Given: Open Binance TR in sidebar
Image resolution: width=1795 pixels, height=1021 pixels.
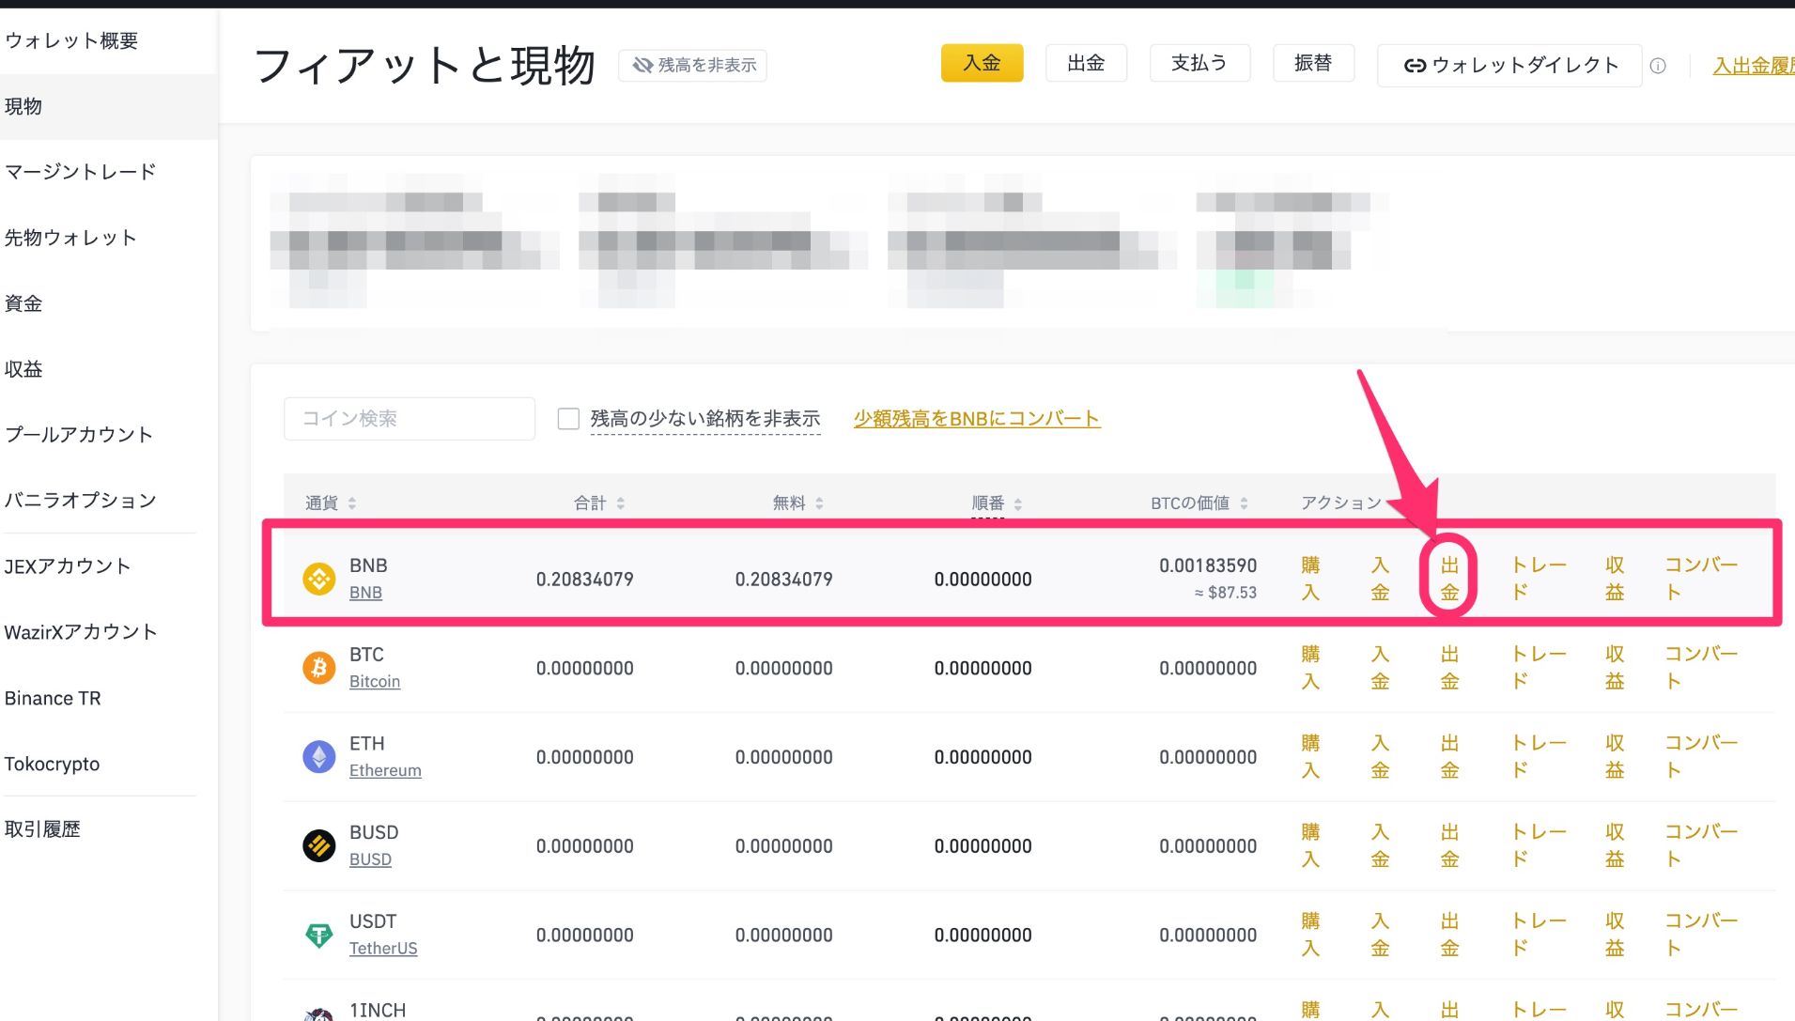Looking at the screenshot, I should (53, 698).
